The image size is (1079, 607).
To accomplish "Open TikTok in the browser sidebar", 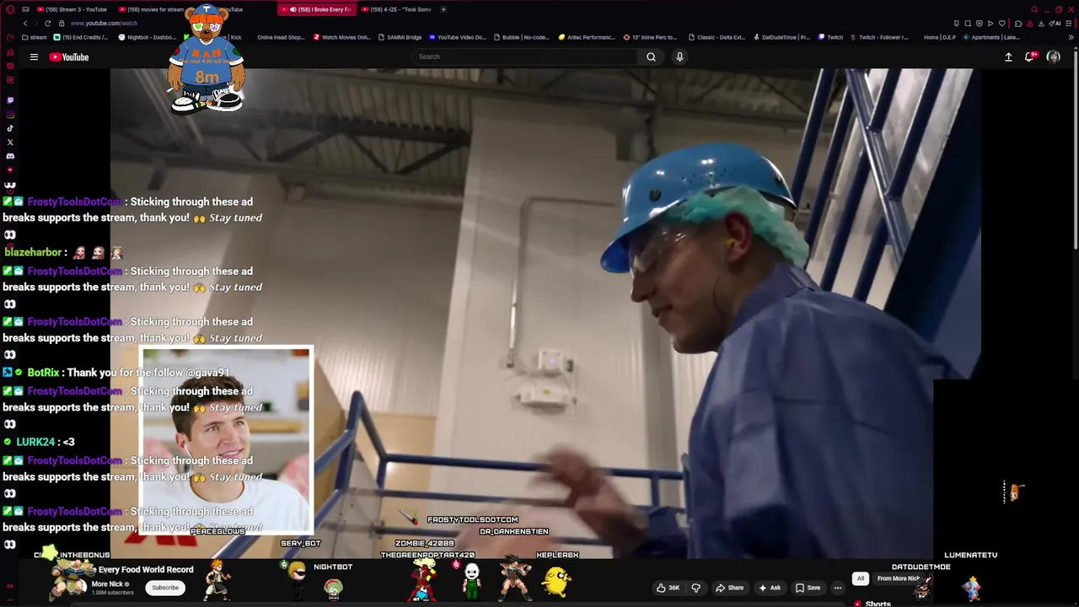I will tap(10, 128).
